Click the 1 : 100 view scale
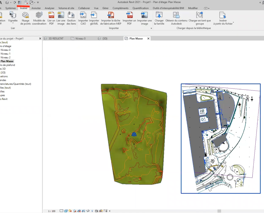The height and width of the screenshot is (213, 264). [x=52, y=211]
